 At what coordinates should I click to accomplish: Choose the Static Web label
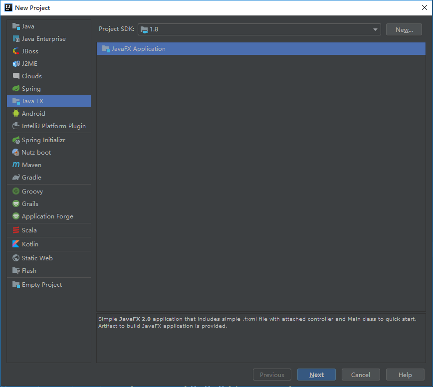[x=37, y=258]
